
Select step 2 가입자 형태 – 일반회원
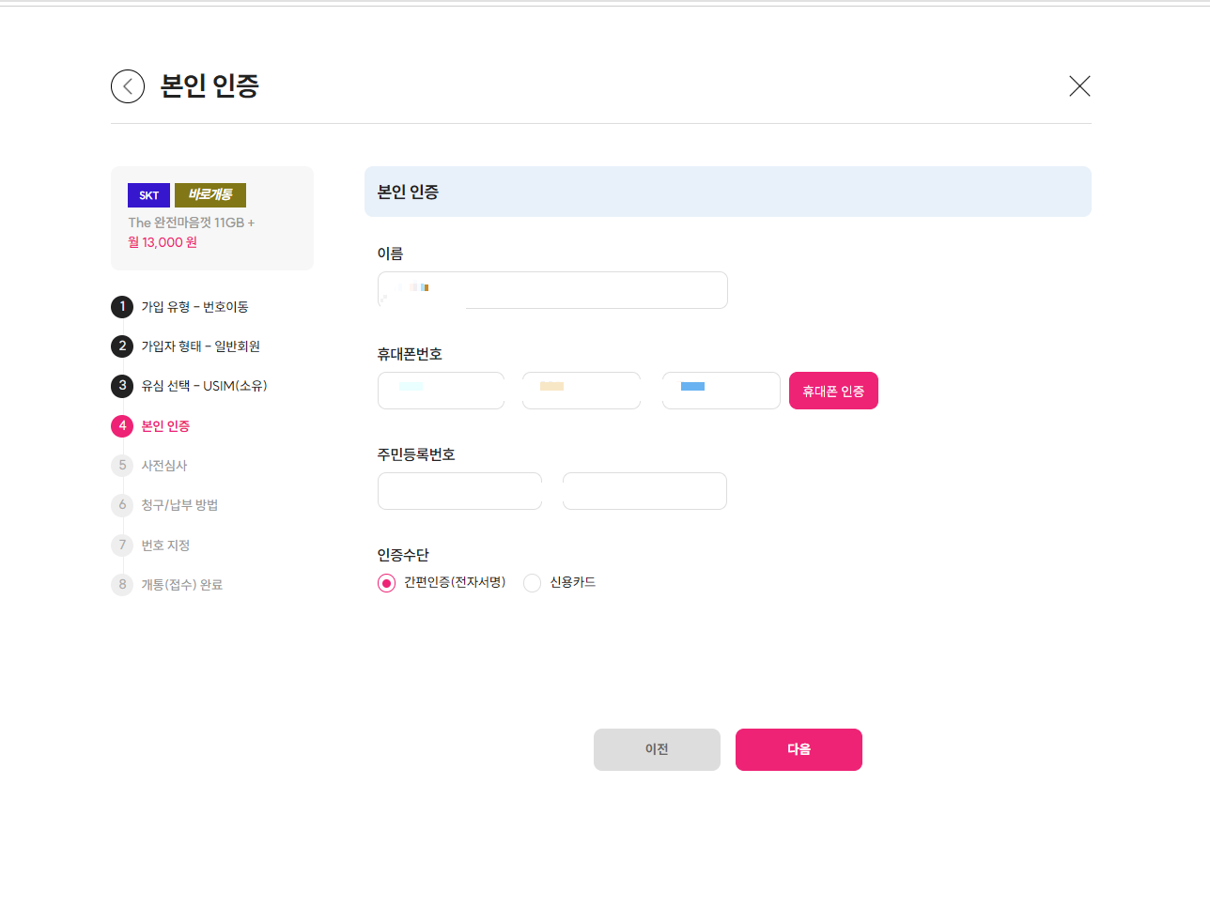[x=122, y=346]
